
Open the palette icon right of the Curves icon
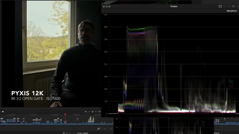(x=105, y=129)
